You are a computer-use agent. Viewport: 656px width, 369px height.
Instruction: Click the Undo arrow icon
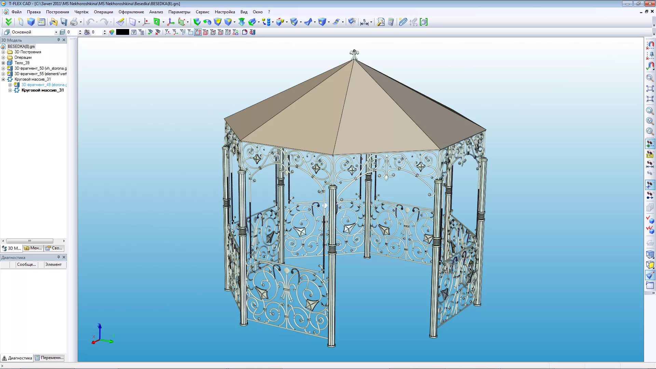(x=90, y=22)
